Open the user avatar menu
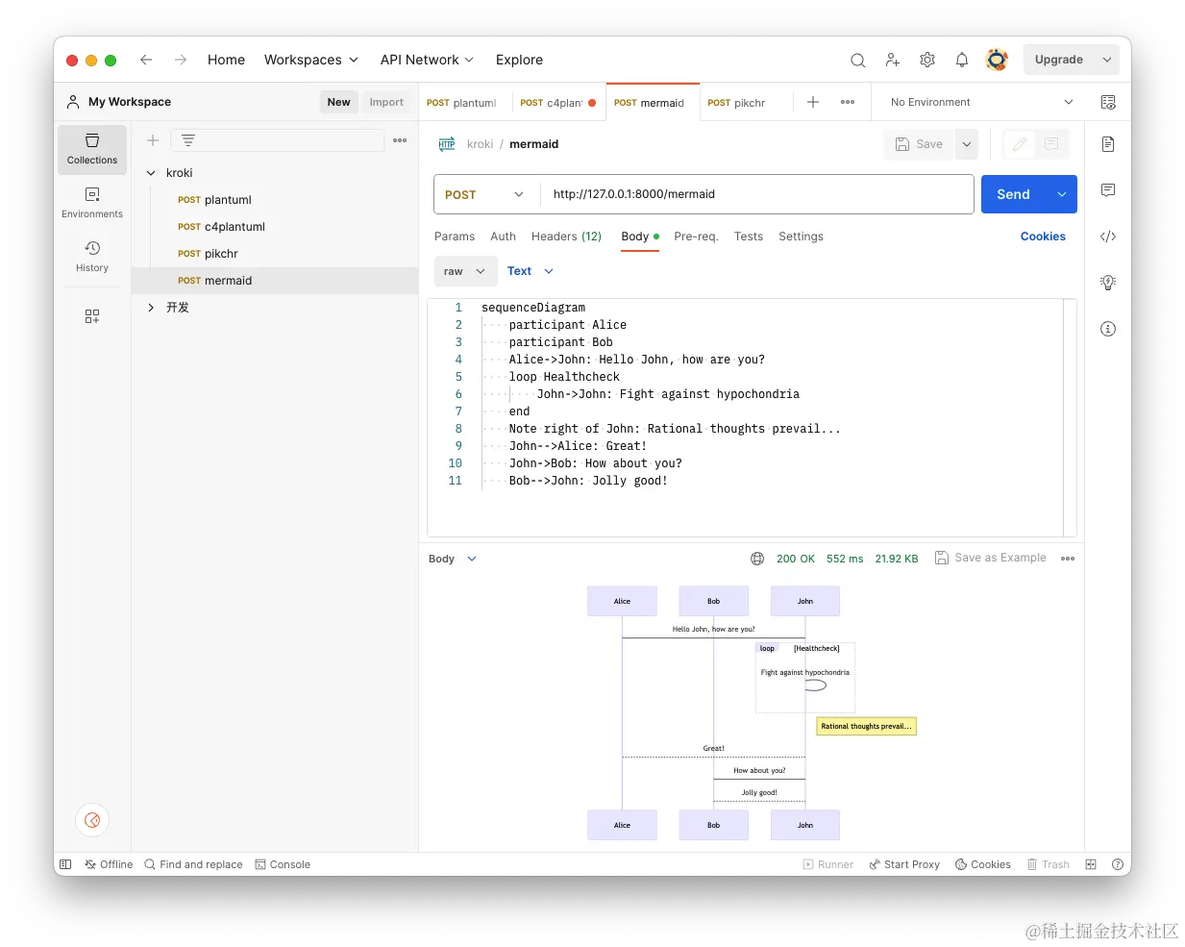Image resolution: width=1185 pixels, height=947 pixels. coord(998,60)
